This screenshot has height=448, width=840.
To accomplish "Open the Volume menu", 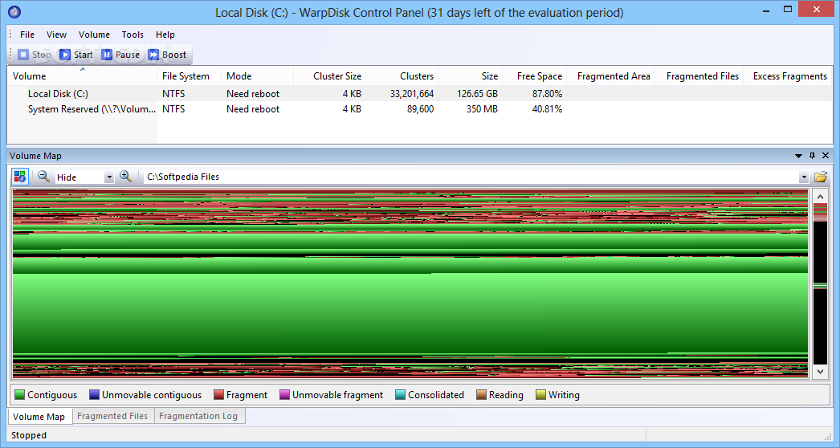I will [94, 35].
